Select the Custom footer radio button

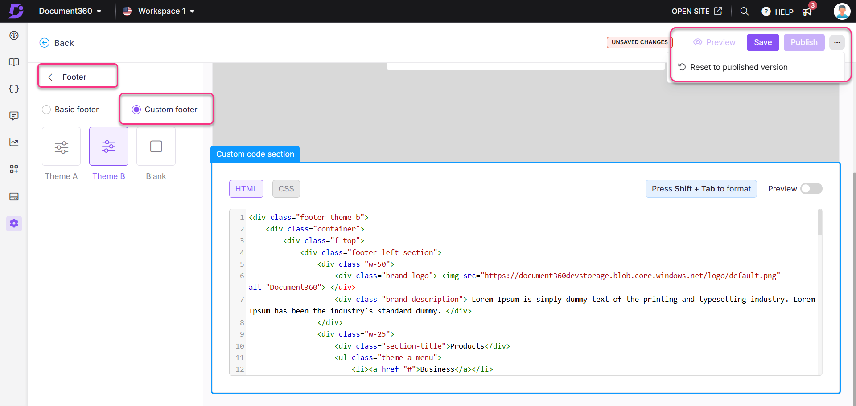point(136,110)
